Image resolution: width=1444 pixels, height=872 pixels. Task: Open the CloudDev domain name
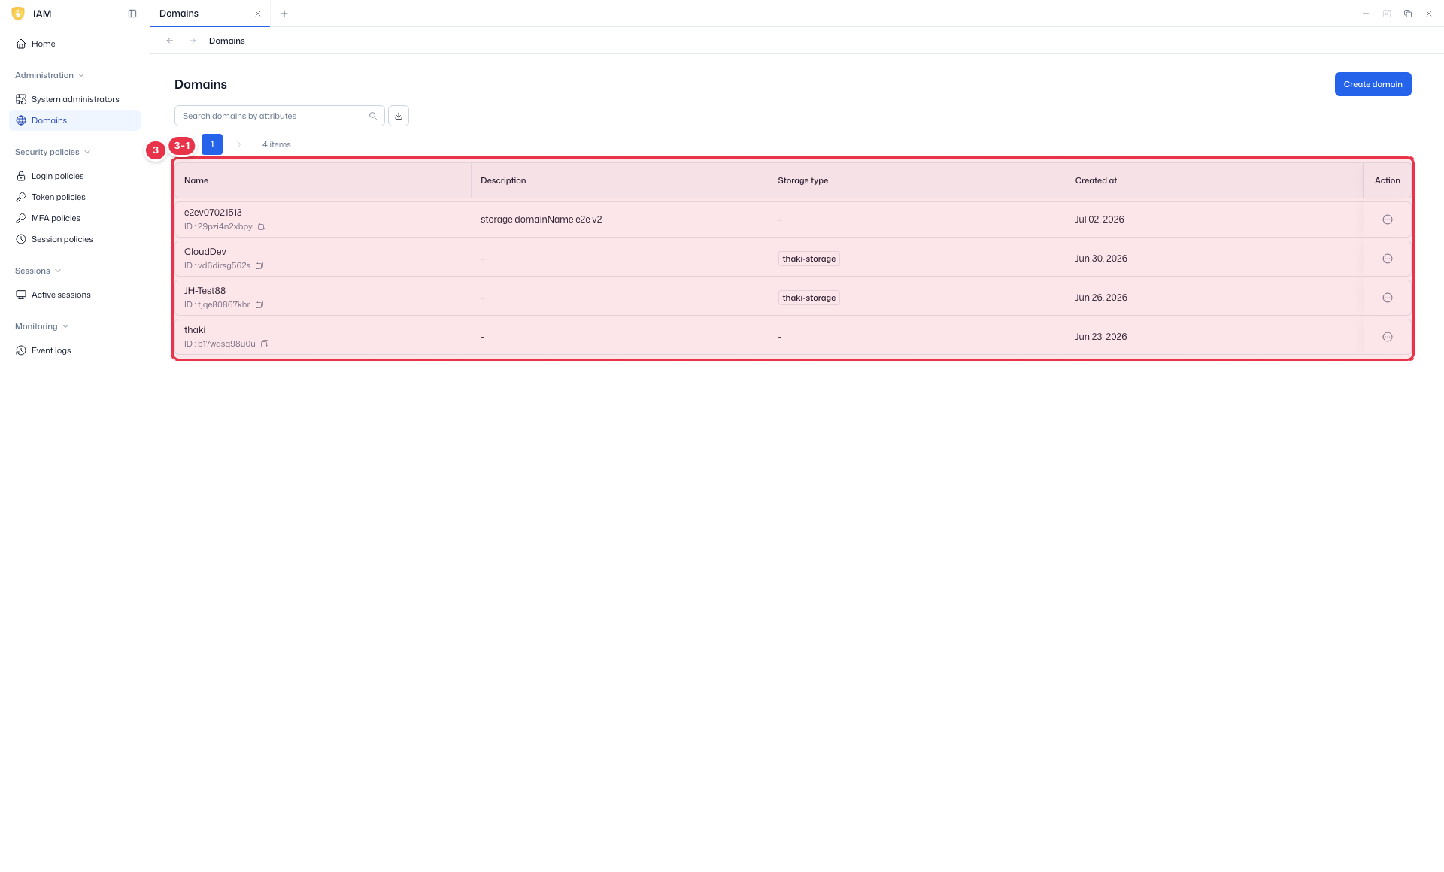pyautogui.click(x=205, y=252)
